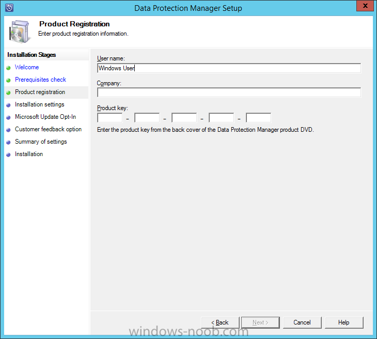This screenshot has width=377, height=339.
Task: Click the fifth product key box
Action: (x=258, y=118)
